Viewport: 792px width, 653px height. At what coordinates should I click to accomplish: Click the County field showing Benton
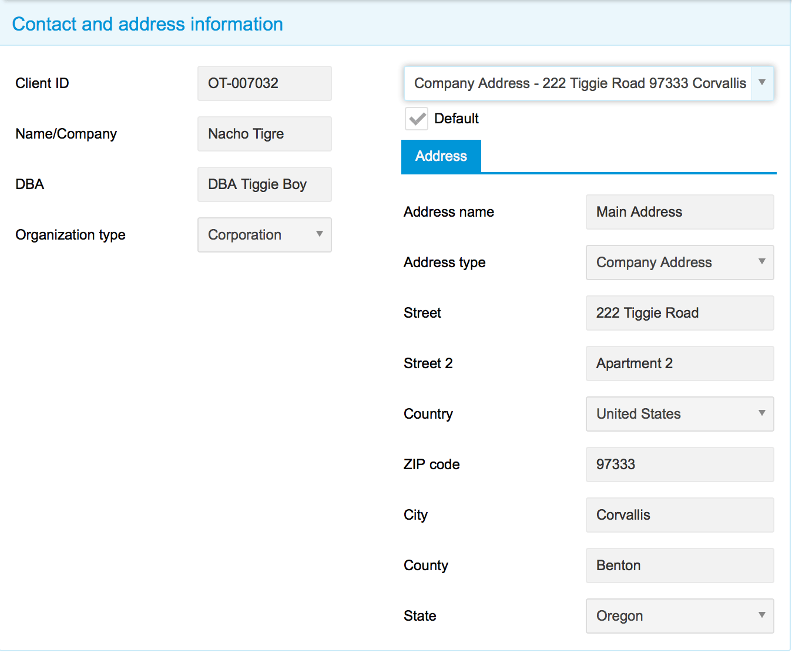pos(679,566)
